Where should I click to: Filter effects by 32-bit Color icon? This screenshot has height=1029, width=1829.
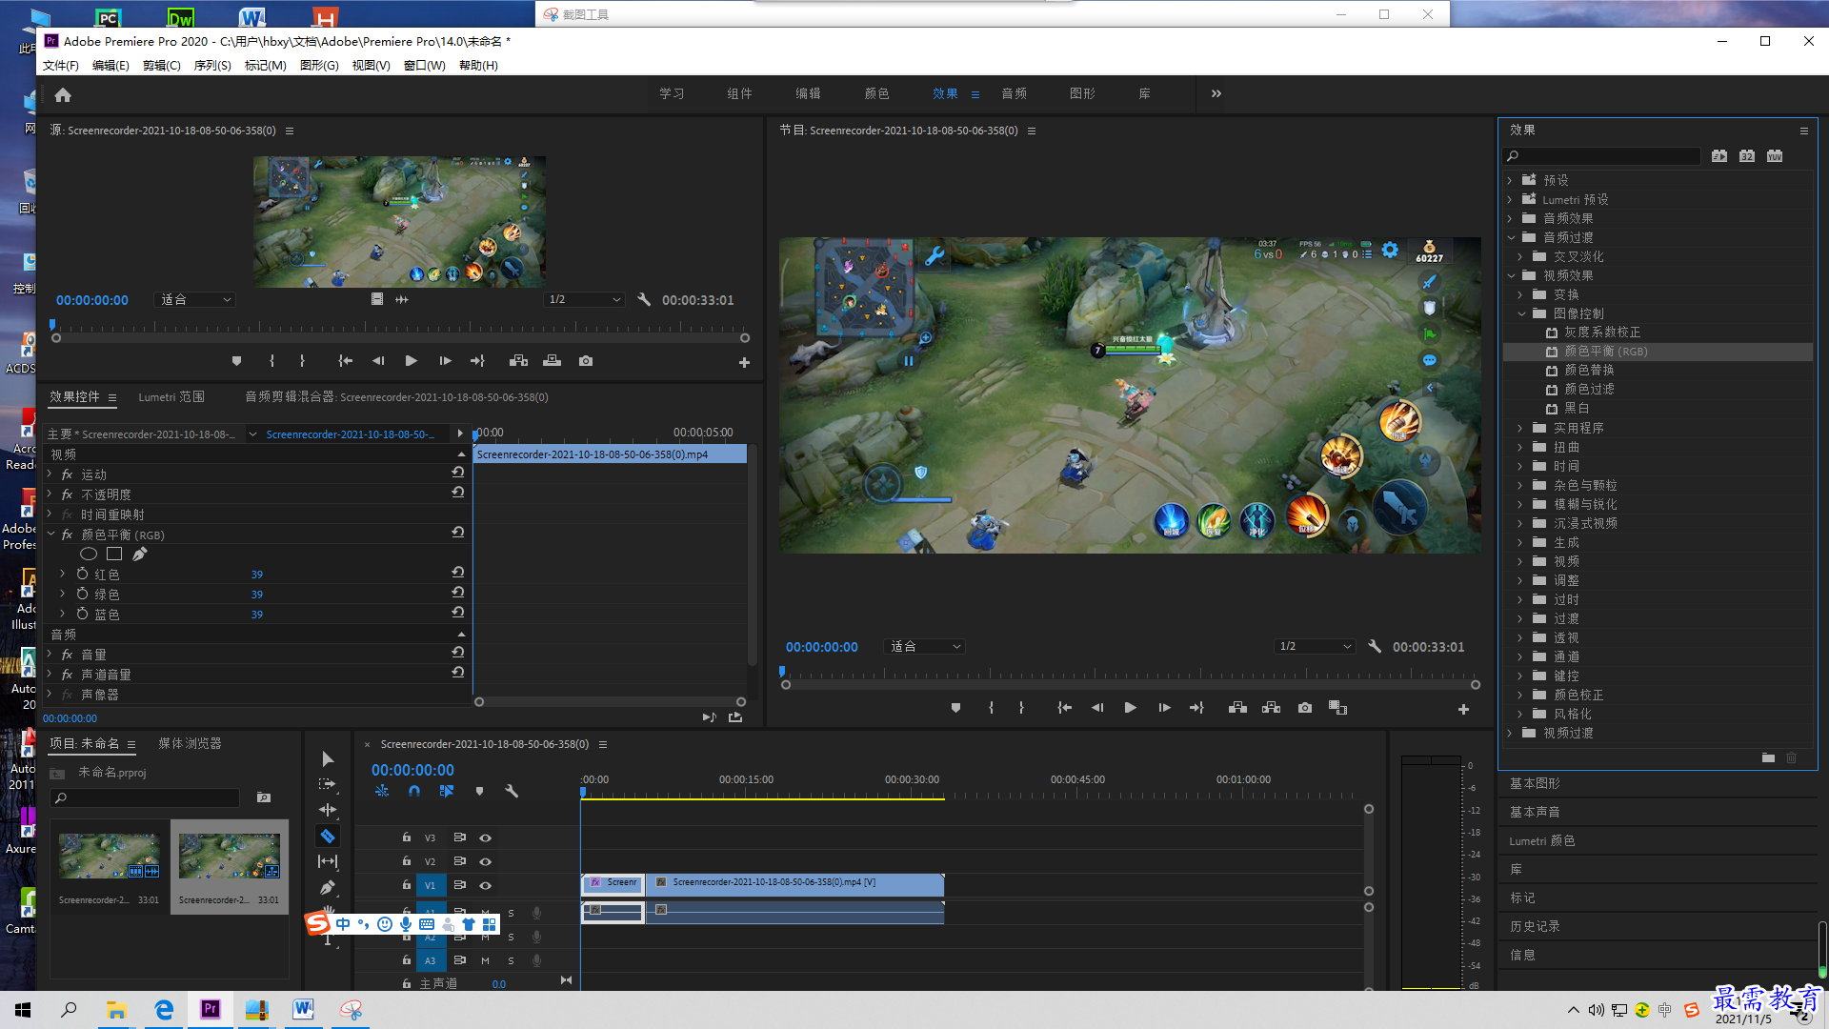[1747, 156]
